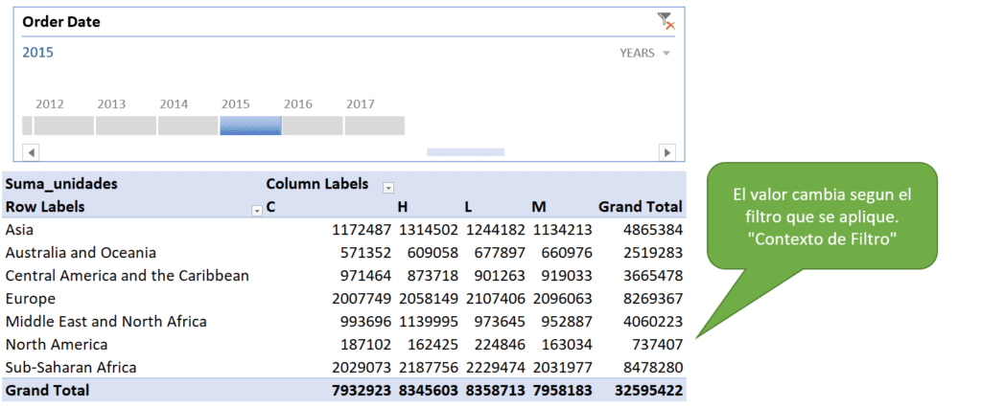Click the cell value 919033
The height and width of the screenshot is (408, 982).
[x=566, y=275]
